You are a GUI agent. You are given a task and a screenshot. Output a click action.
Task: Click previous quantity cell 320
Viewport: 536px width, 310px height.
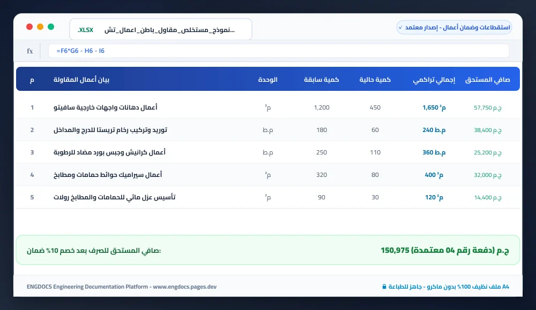coord(322,175)
